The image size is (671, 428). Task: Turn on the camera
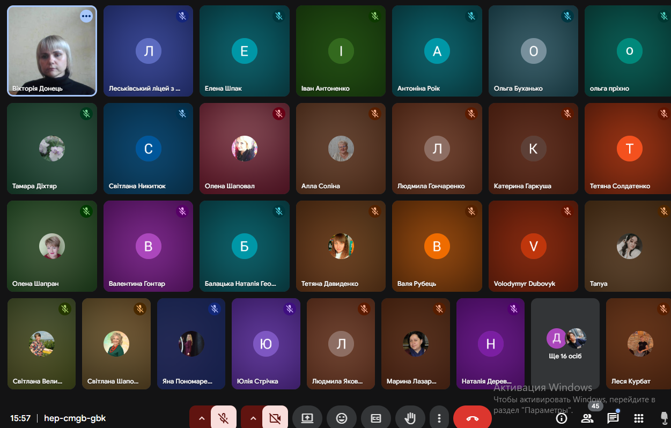tap(275, 418)
